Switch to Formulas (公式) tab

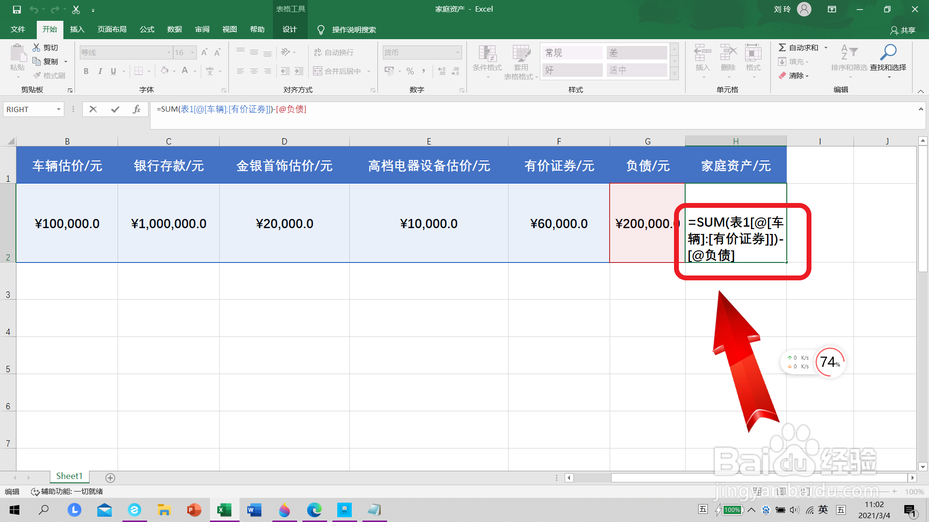147,29
